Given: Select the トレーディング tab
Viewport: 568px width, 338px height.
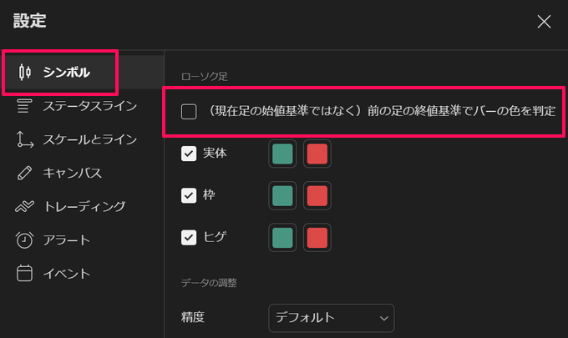Looking at the screenshot, I should click(x=82, y=206).
